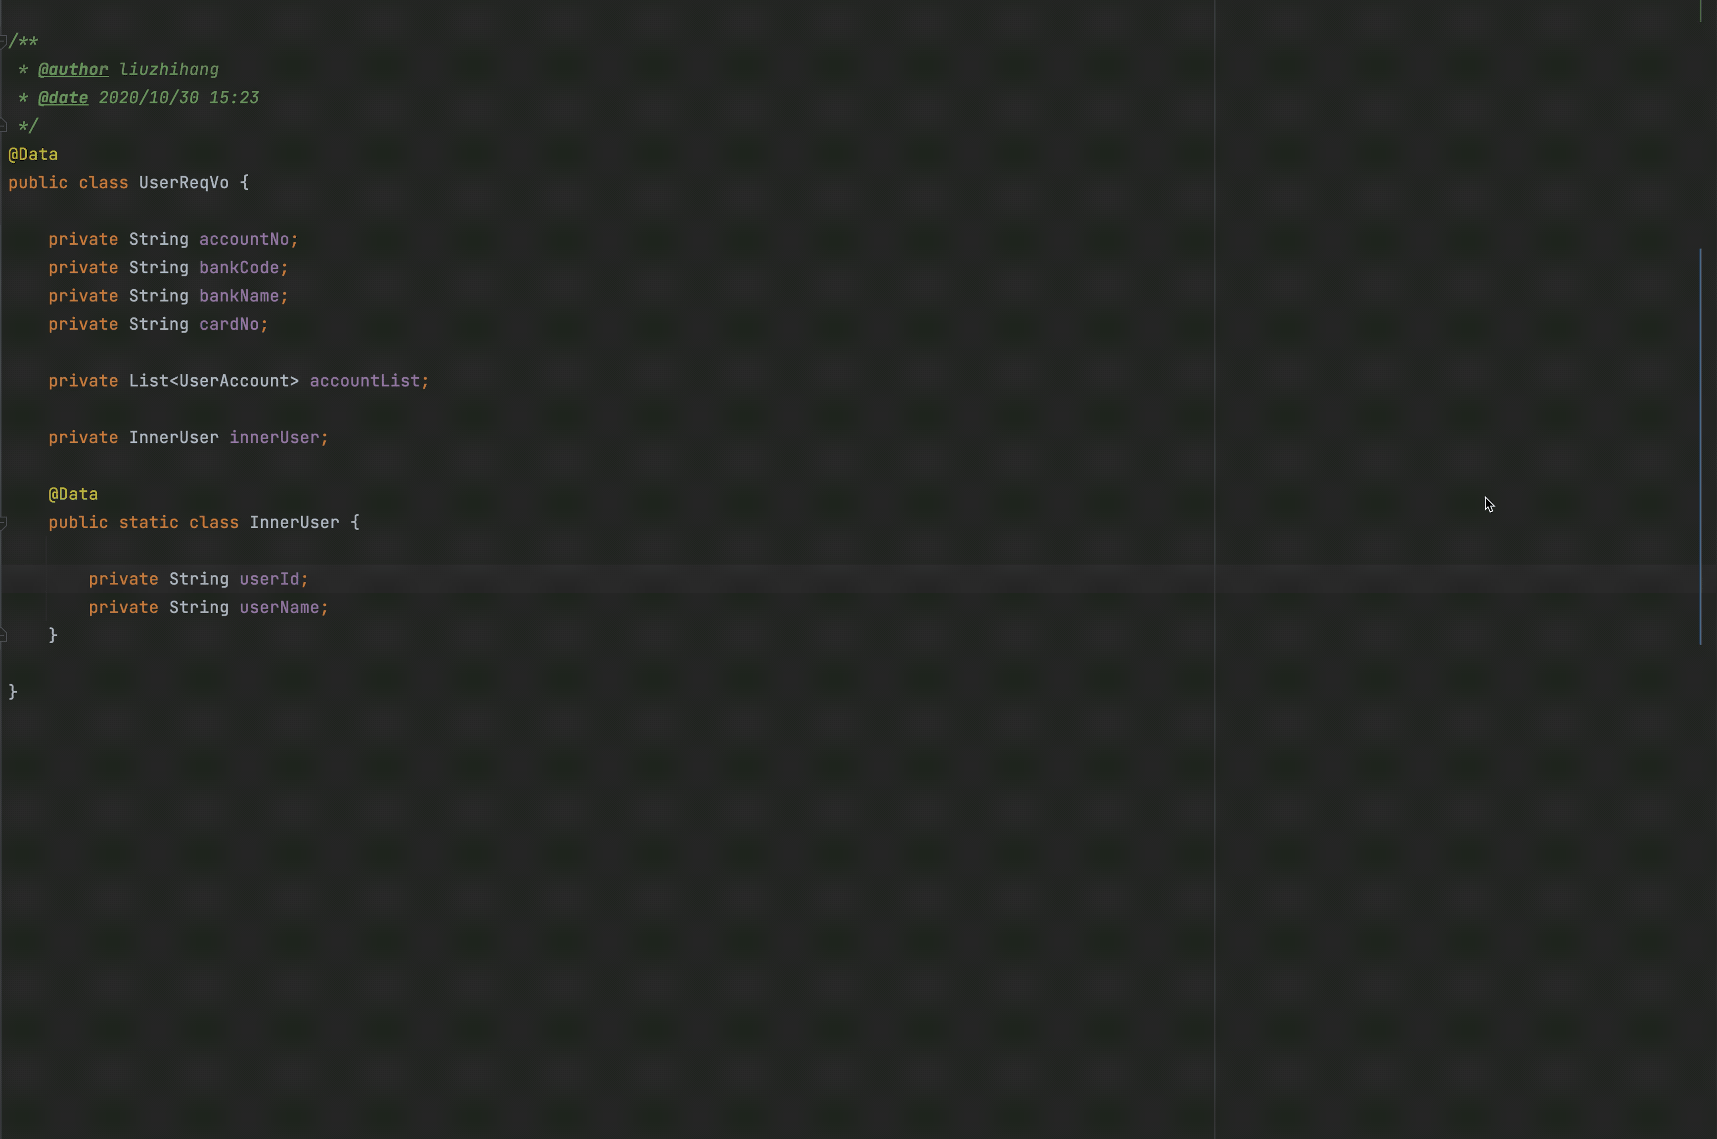Click the cardNo field name
The width and height of the screenshot is (1717, 1139).
point(229,325)
